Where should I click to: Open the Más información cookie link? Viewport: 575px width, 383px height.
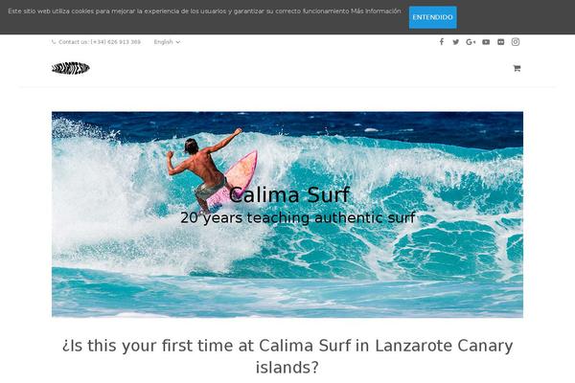coord(376,11)
